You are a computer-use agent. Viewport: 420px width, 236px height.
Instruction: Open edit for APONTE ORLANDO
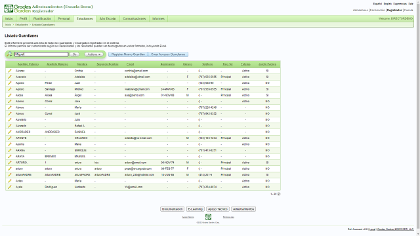point(10,138)
